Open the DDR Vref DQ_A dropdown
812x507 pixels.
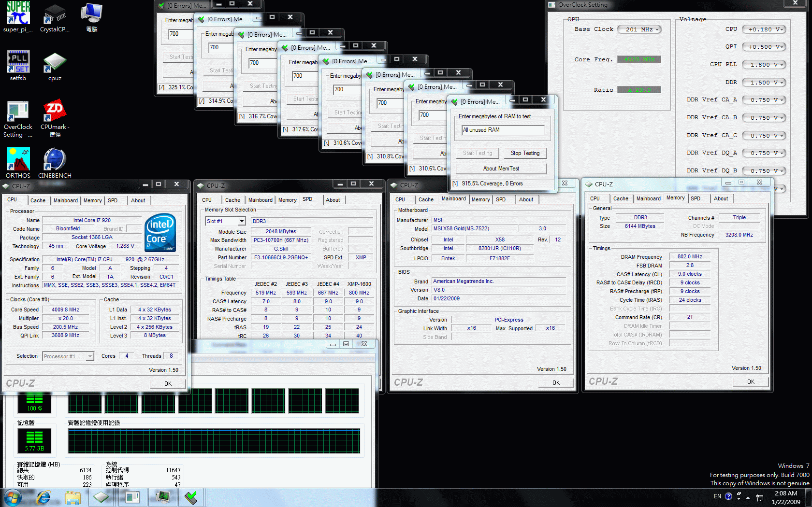coord(764,153)
